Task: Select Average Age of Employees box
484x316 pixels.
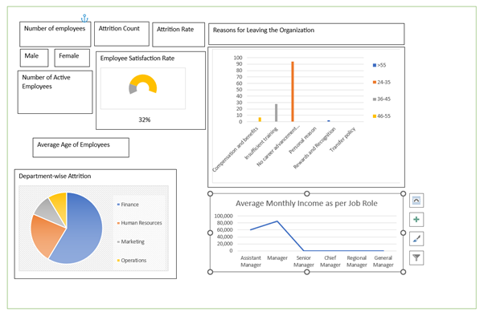Action: pyautogui.click(x=81, y=148)
